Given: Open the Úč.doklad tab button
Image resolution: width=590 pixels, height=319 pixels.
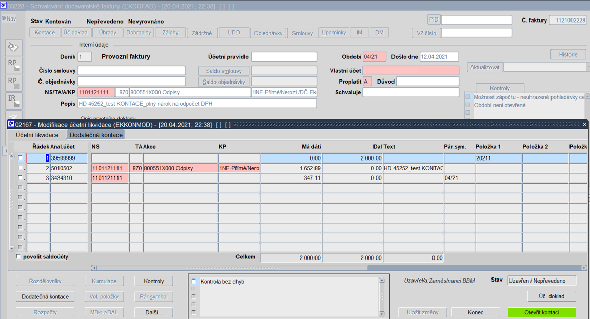Looking at the screenshot, I should [75, 33].
